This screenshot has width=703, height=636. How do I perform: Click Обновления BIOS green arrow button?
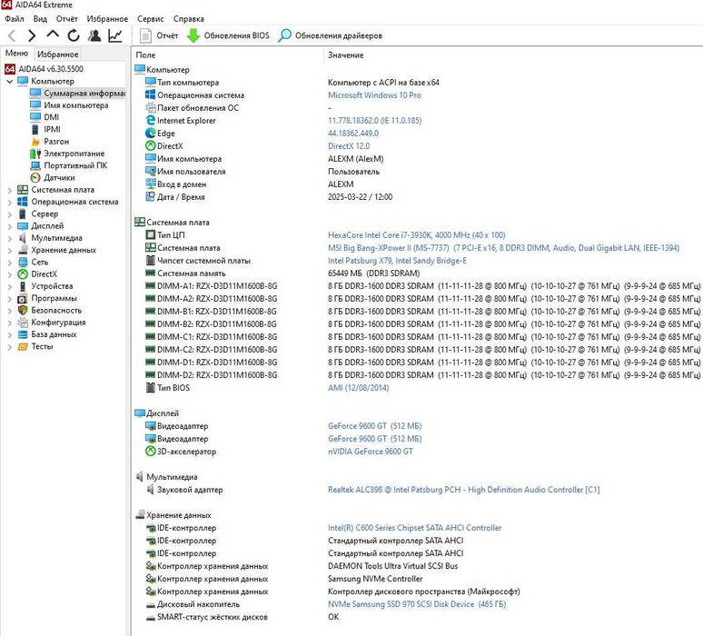coord(228,35)
